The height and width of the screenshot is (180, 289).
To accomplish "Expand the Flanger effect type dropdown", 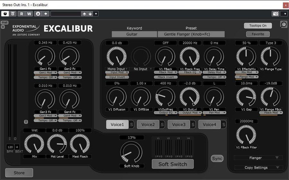I will pos(258,158).
